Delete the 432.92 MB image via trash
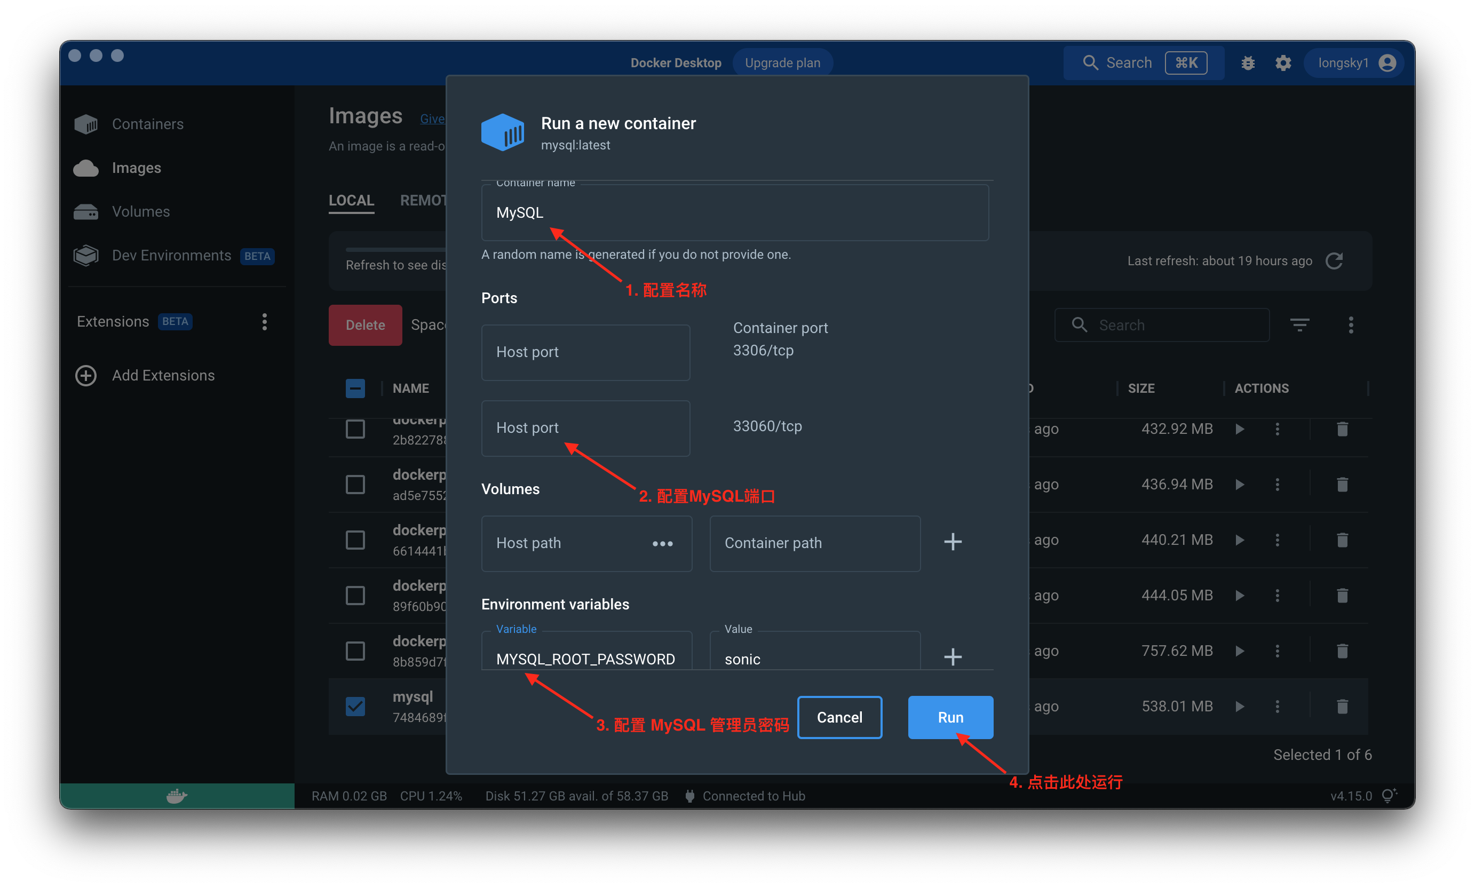The image size is (1475, 888). [x=1342, y=429]
